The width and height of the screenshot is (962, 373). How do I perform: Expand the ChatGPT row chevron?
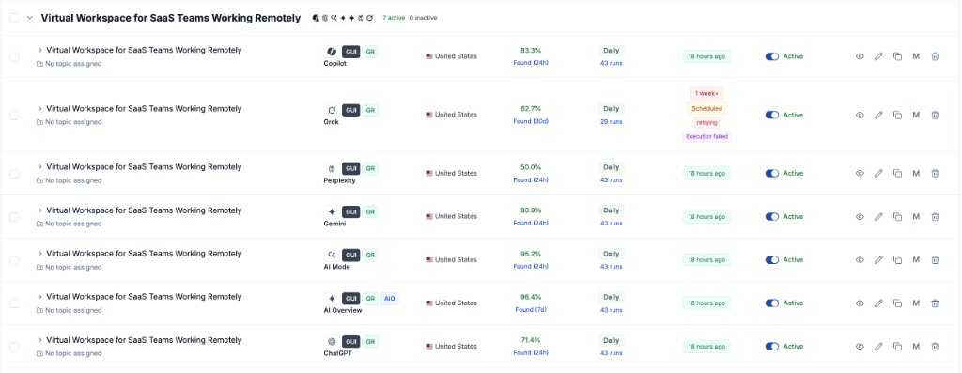pyautogui.click(x=39, y=339)
